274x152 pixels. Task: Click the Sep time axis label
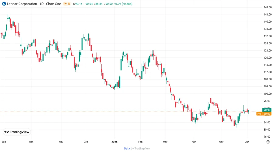4,142
